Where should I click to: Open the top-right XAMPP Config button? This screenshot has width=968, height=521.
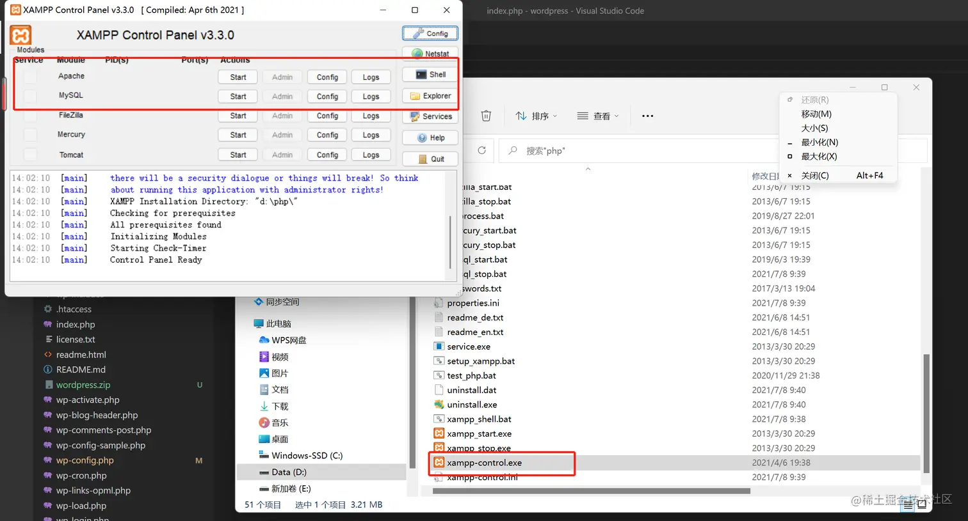430,33
